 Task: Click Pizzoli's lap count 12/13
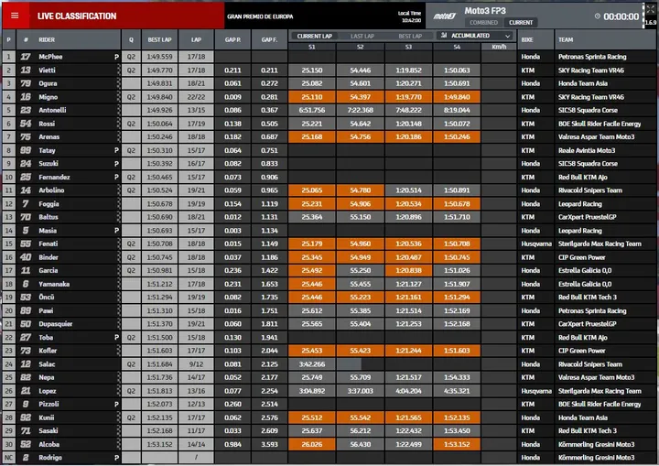[196, 404]
